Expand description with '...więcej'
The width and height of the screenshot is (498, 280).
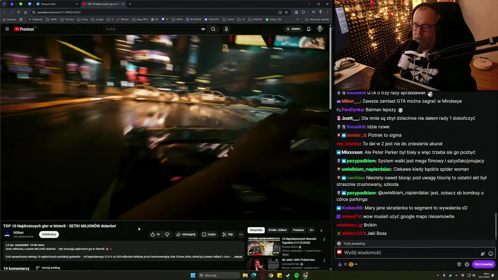click(x=238, y=257)
